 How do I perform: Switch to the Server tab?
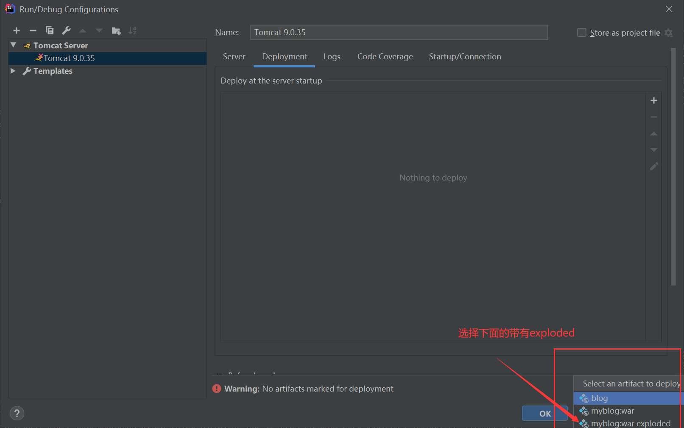[234, 57]
